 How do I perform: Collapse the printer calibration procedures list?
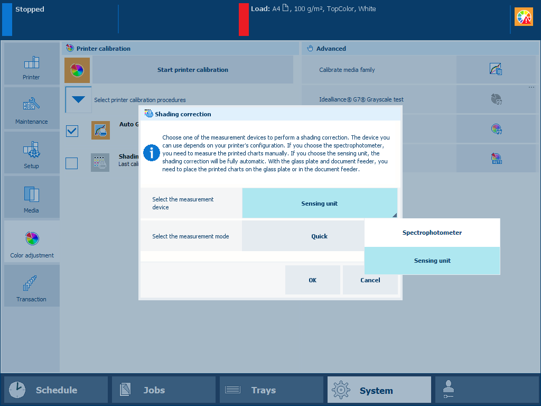tap(78, 100)
